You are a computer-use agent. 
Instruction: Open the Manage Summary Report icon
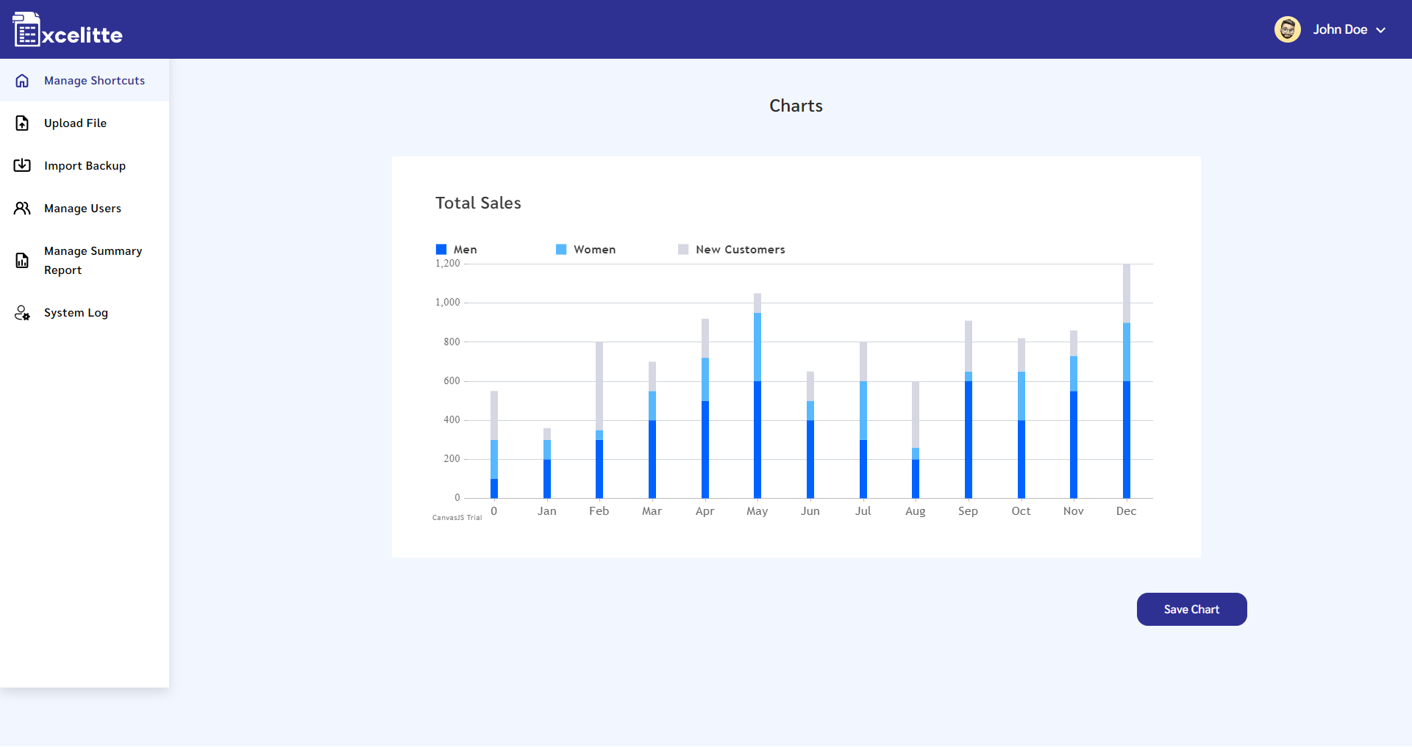pyautogui.click(x=21, y=260)
